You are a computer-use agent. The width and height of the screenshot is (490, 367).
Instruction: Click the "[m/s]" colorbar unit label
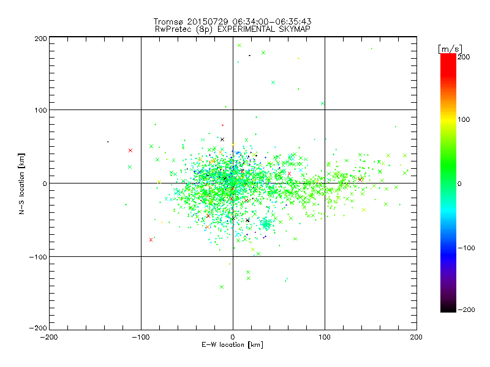[450, 49]
